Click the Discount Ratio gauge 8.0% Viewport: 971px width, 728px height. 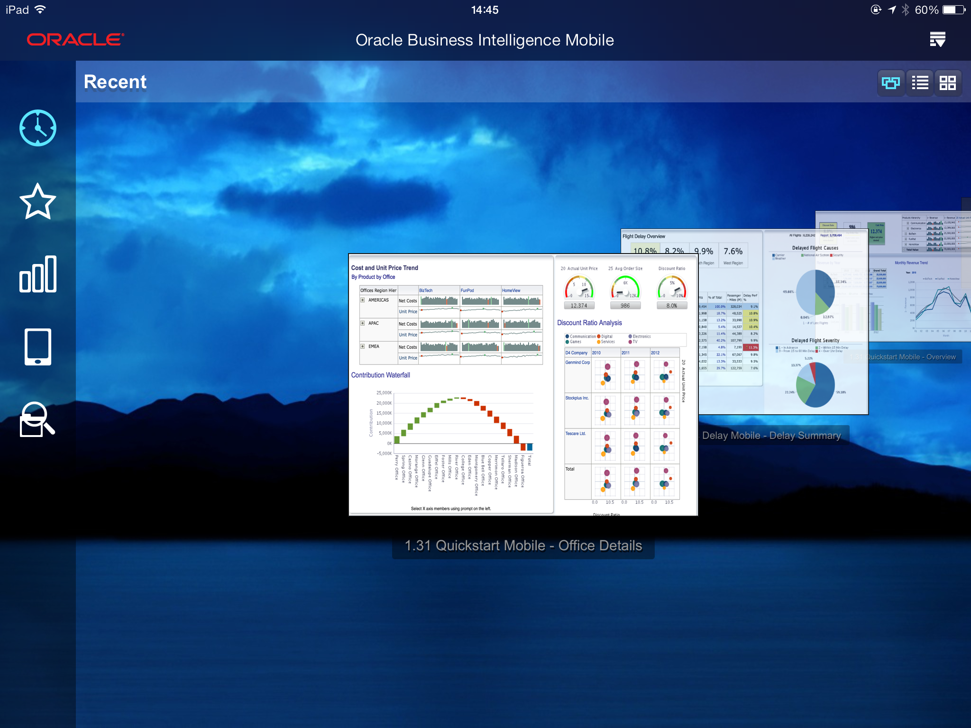pyautogui.click(x=672, y=291)
